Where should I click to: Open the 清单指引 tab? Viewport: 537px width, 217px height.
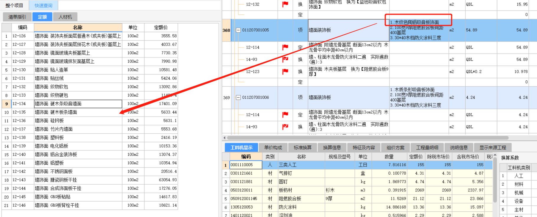[17, 17]
